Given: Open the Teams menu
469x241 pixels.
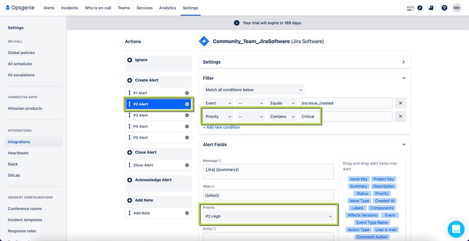Looking at the screenshot, I should pyautogui.click(x=124, y=8).
